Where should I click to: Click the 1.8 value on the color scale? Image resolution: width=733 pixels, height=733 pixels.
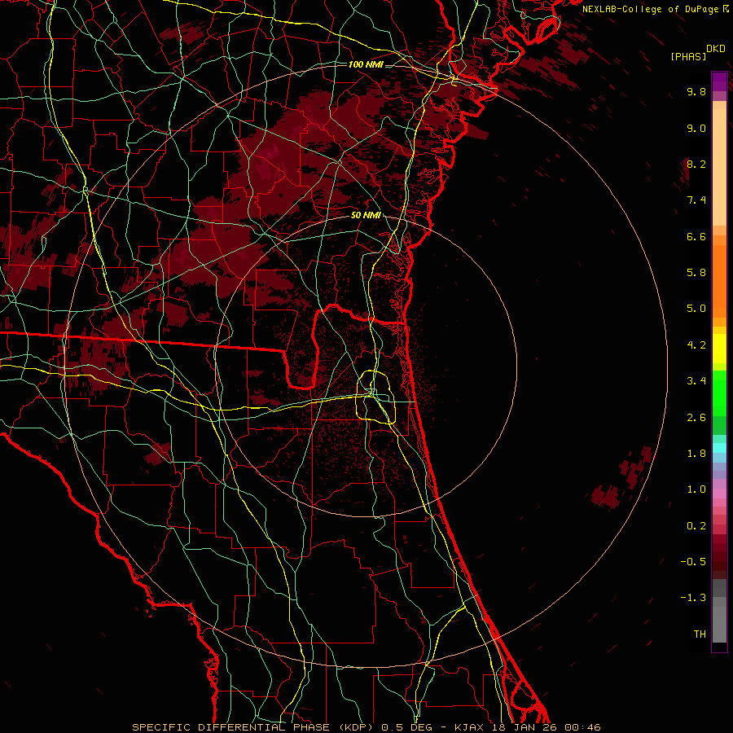pyautogui.click(x=696, y=454)
